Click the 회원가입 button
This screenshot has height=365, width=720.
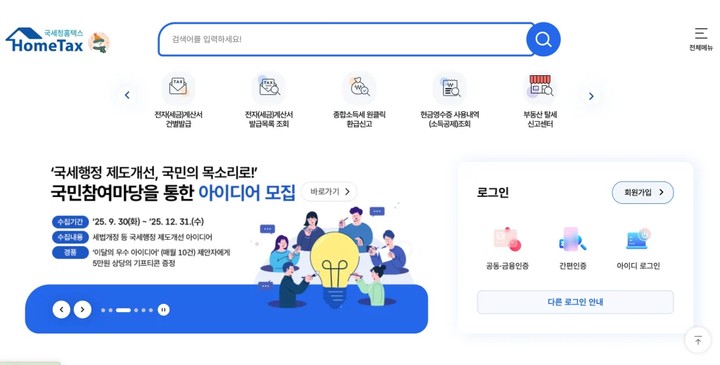pyautogui.click(x=643, y=193)
